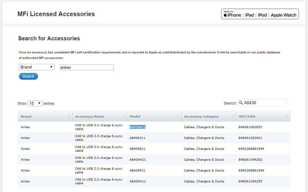The width and height of the screenshot is (308, 192).
Task: Click Cables, Chargers & Docks in A8436621 row
Action: tap(204, 149)
